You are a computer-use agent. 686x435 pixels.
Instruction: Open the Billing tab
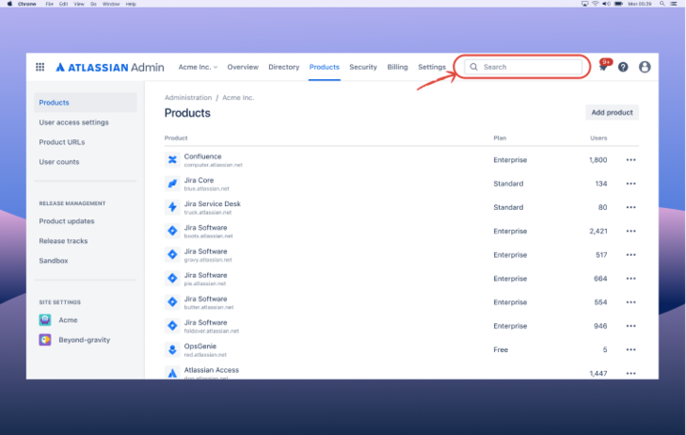[x=397, y=67]
